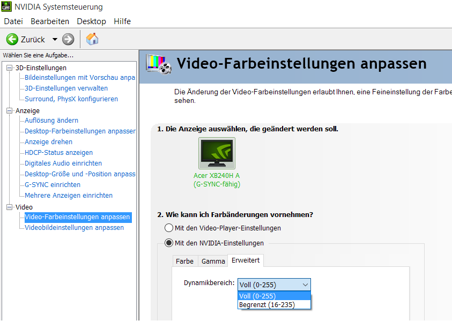Click the Anzeige category label
This screenshot has height=321, width=452.
pyautogui.click(x=27, y=110)
